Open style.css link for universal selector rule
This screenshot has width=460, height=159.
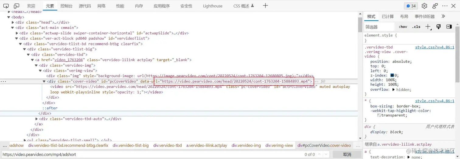click(x=434, y=101)
